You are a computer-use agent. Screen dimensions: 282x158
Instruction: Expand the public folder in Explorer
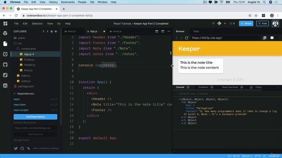(x=19, y=38)
